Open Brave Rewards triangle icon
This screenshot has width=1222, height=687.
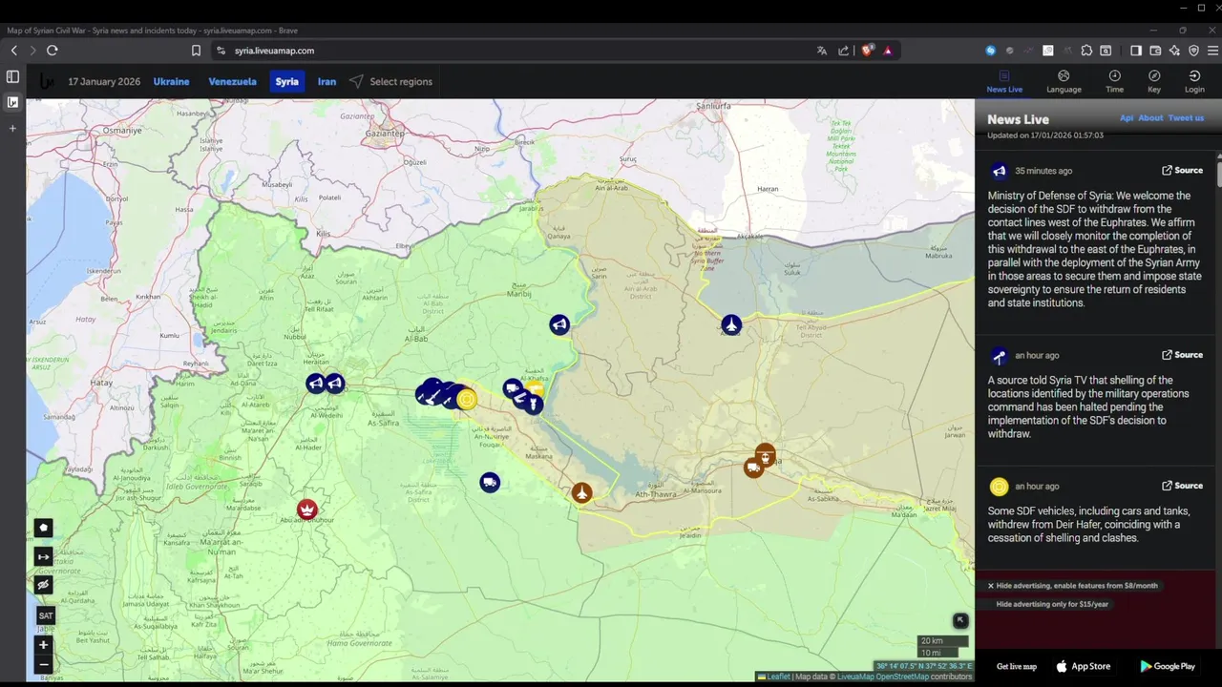click(888, 51)
